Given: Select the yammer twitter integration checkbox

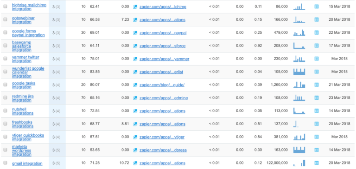Looking at the screenshot, I should click(x=5, y=59).
